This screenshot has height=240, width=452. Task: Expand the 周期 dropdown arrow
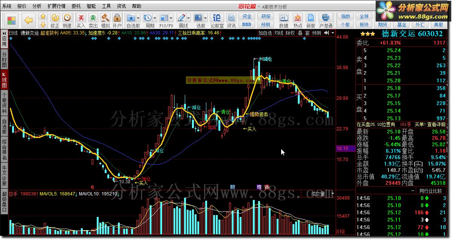[155, 18]
